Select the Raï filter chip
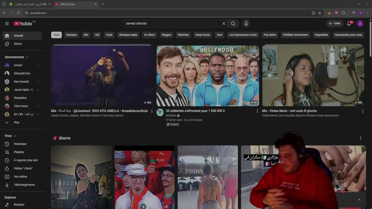The height and width of the screenshot is (209, 372). tap(97, 35)
